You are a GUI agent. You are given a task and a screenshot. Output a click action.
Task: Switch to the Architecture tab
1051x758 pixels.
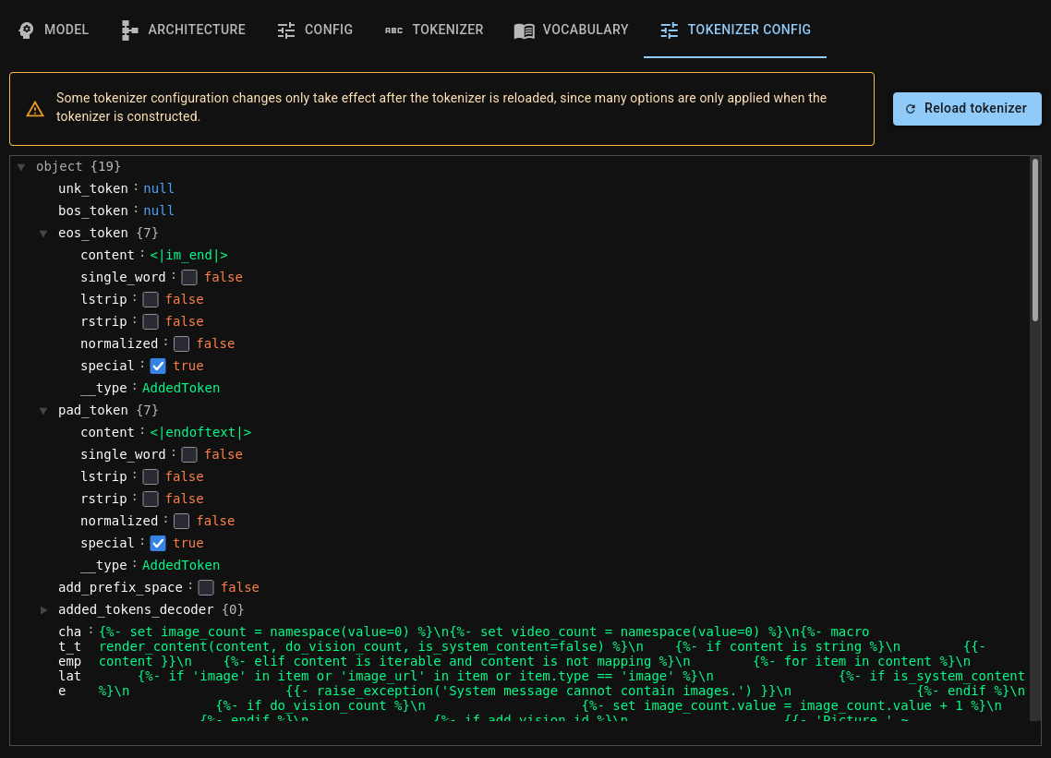click(184, 30)
